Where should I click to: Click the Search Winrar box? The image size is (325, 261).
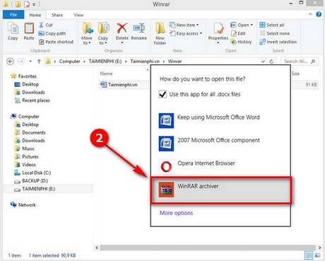(300, 62)
